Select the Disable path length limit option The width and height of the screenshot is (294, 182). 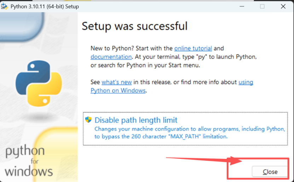pos(185,129)
